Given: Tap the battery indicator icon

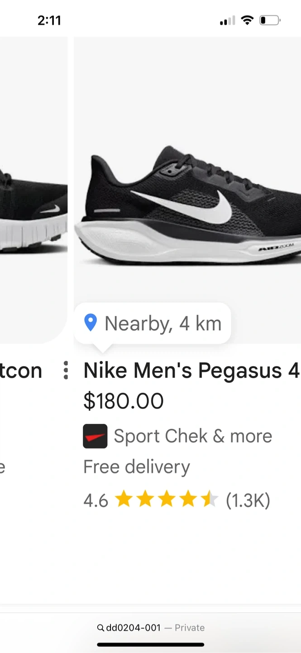Looking at the screenshot, I should click(270, 20).
